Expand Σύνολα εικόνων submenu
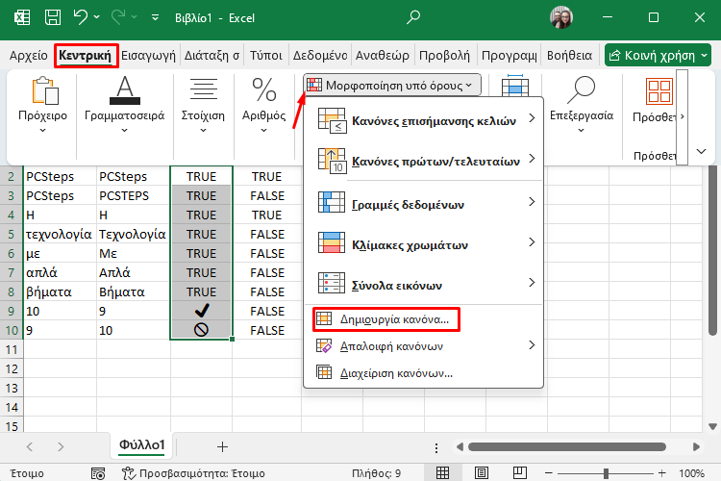Screen dimensions: 721x481 pyautogui.click(x=424, y=285)
